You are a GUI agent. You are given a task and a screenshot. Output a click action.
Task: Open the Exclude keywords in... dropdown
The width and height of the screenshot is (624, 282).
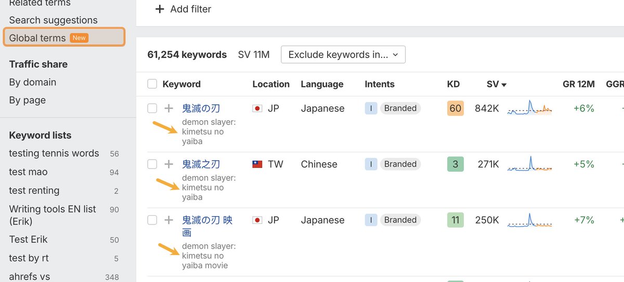343,54
